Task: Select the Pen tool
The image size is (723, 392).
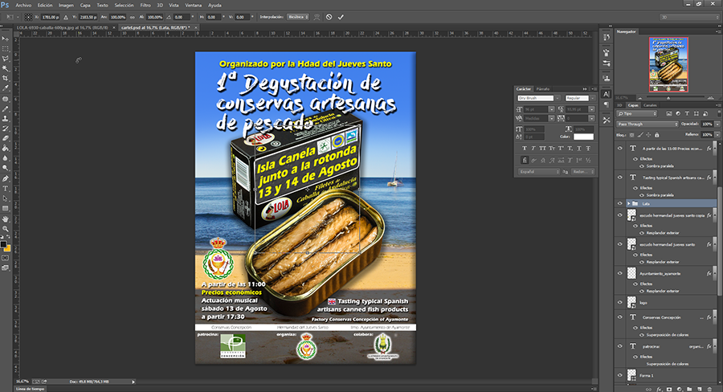Action: point(6,178)
